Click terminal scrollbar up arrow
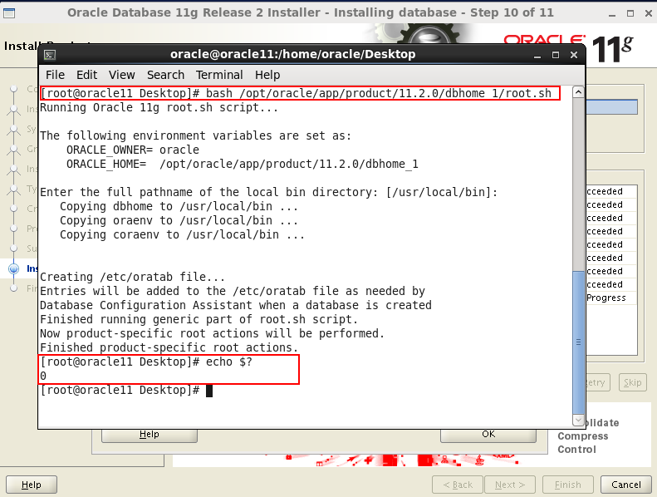The height and width of the screenshot is (497, 657). pos(578,92)
